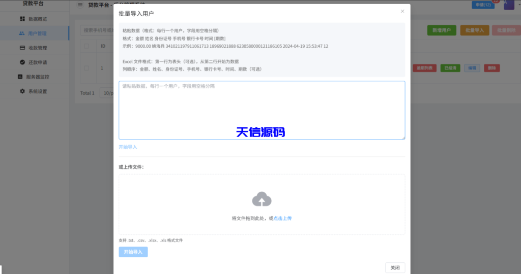
Task: Open the 10/page size dropdown
Action: point(107,93)
